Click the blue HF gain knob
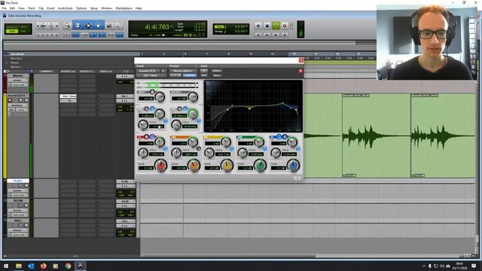Image resolution: width=482 pixels, height=271 pixels. point(293,166)
